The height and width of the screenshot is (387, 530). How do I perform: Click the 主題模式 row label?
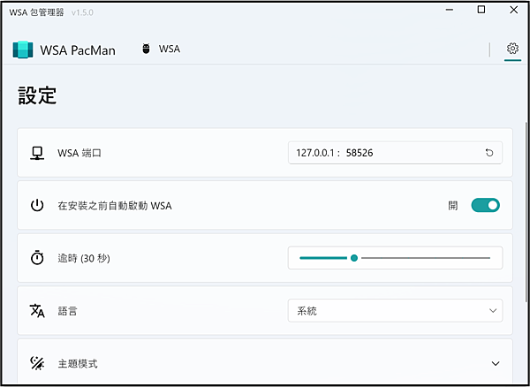pyautogui.click(x=78, y=364)
